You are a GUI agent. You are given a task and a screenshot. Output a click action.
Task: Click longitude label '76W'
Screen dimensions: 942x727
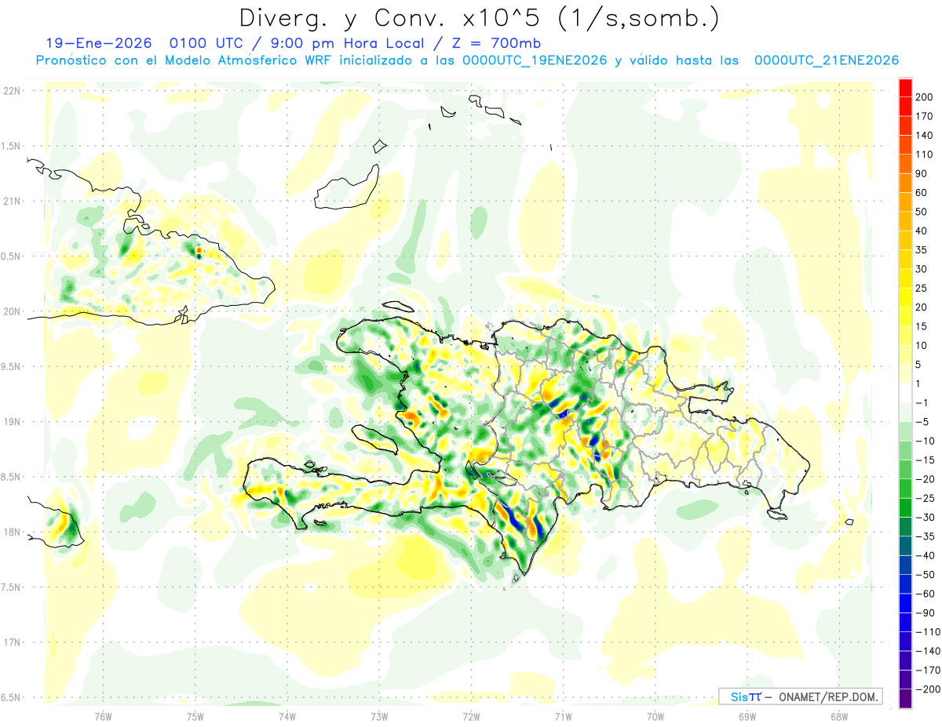point(103,716)
